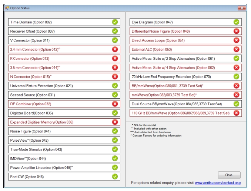Click the 'N/A for this model' footnote

tap(145, 125)
